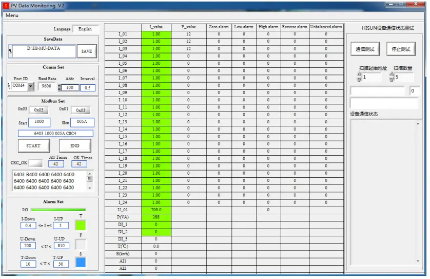Image resolution: width=430 pixels, height=279 pixels.
Task: Click the U-Down field 700
Action: (28, 246)
